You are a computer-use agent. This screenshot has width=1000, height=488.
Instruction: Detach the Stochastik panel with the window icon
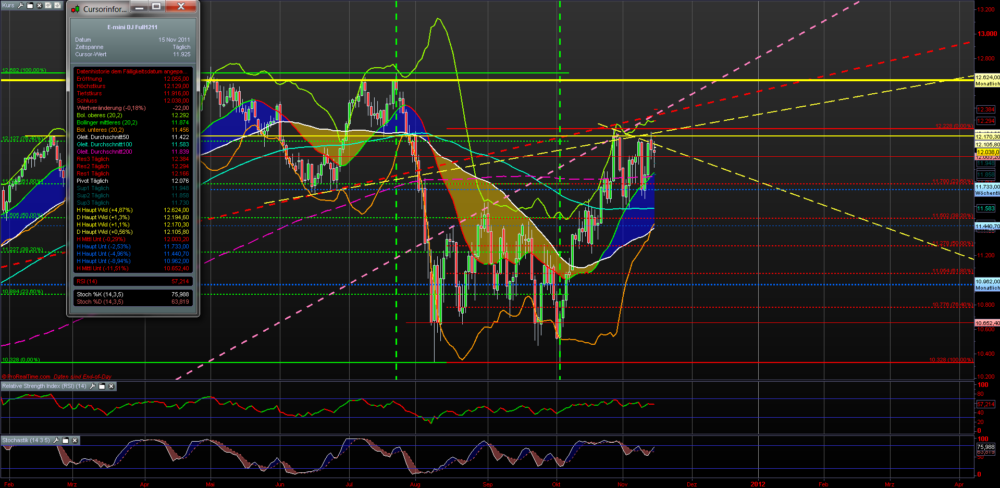pyautogui.click(x=65, y=441)
